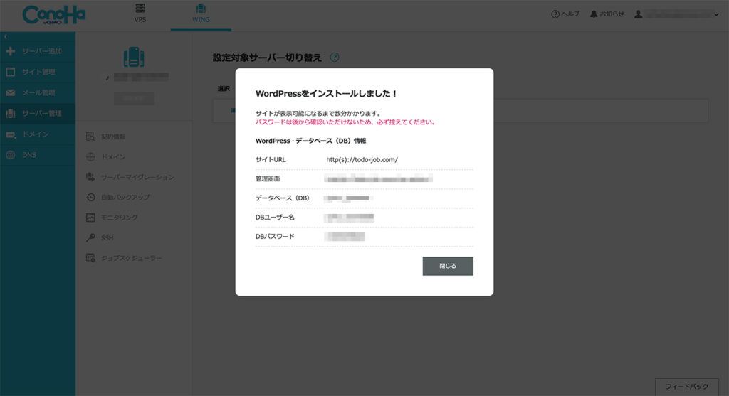
Task: Click the large server icon in submenu panel
Action: point(134,57)
